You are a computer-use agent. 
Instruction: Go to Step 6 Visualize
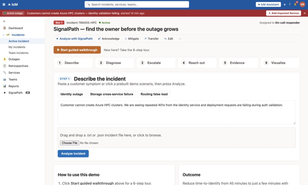(280, 63)
